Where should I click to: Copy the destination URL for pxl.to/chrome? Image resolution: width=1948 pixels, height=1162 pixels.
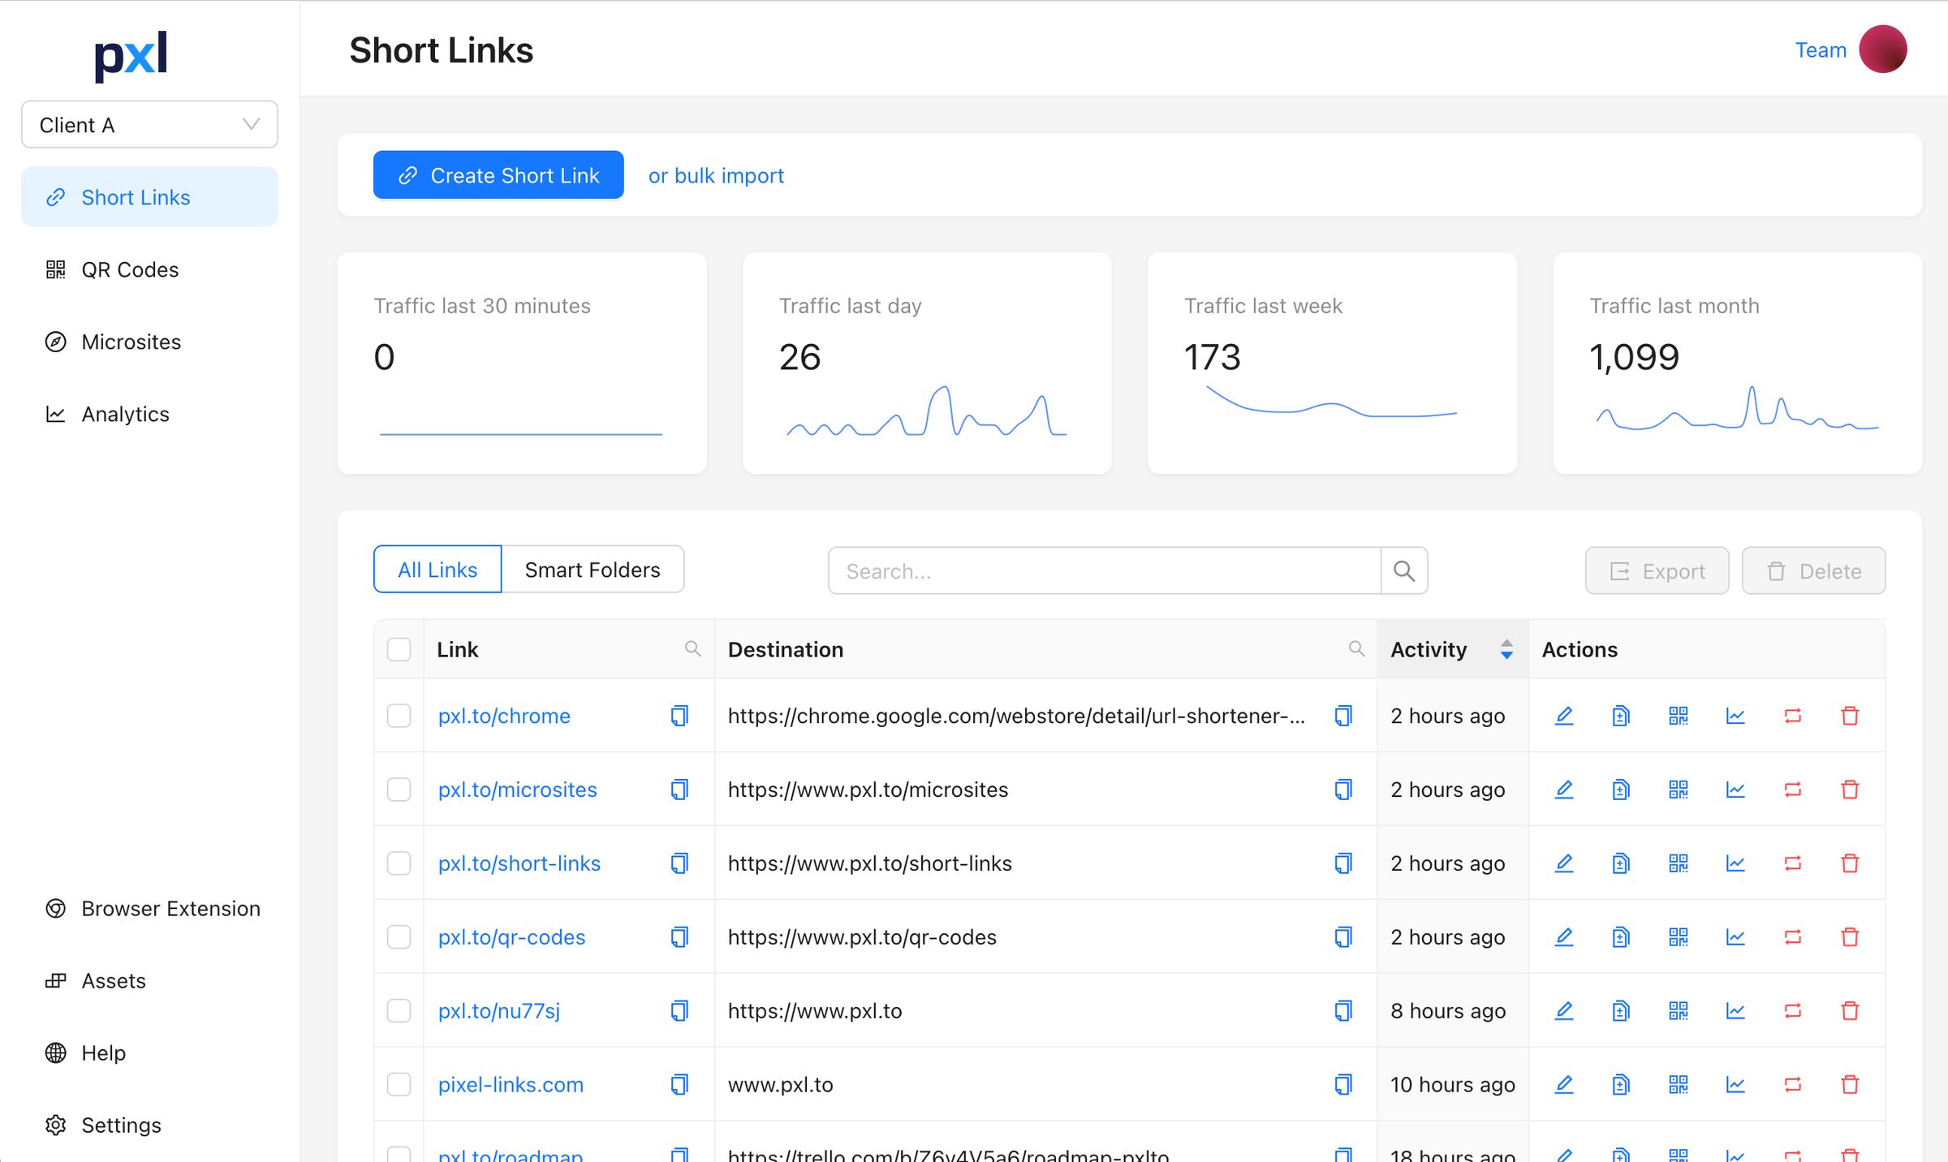[1343, 716]
